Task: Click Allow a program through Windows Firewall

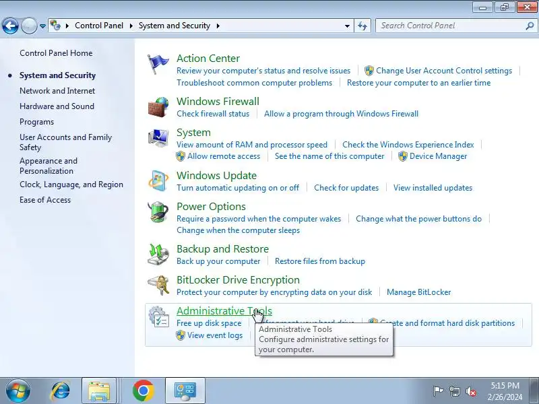Action: (341, 114)
